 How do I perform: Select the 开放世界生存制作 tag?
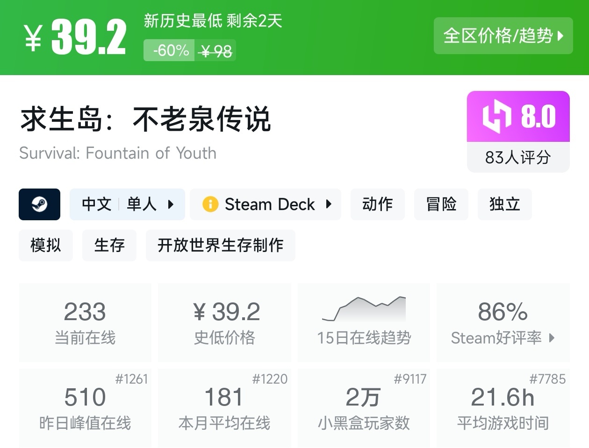220,245
